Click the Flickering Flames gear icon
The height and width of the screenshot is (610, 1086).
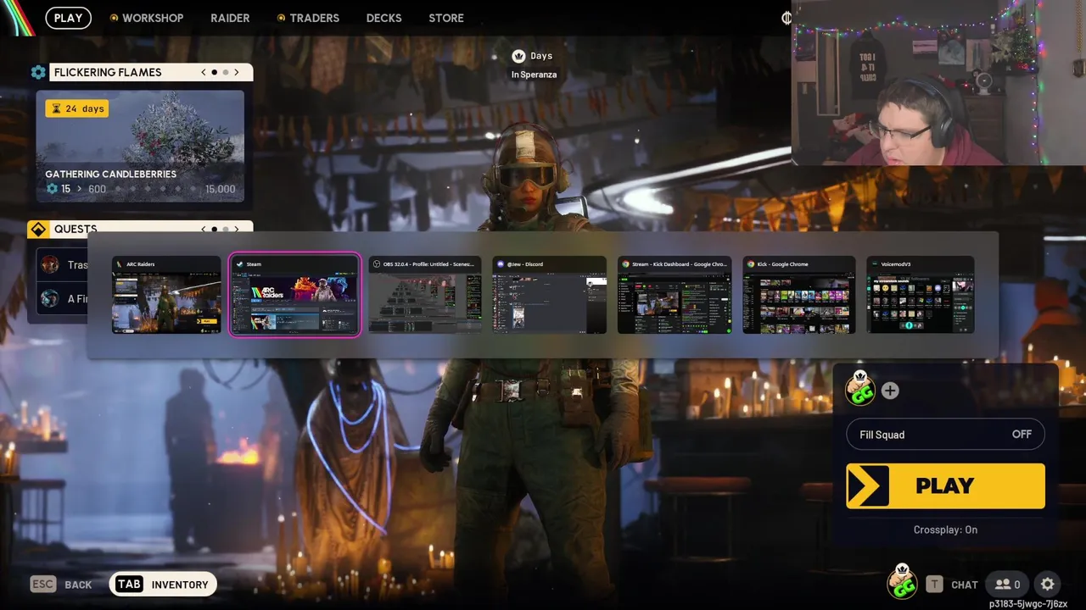(x=38, y=73)
